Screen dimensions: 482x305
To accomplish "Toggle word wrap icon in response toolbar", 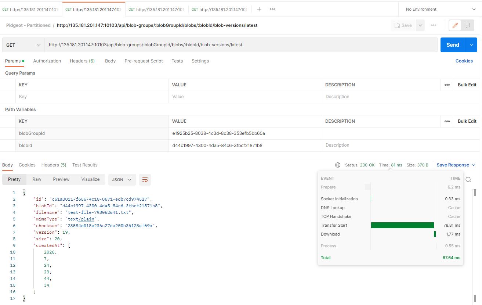I will (145, 180).
